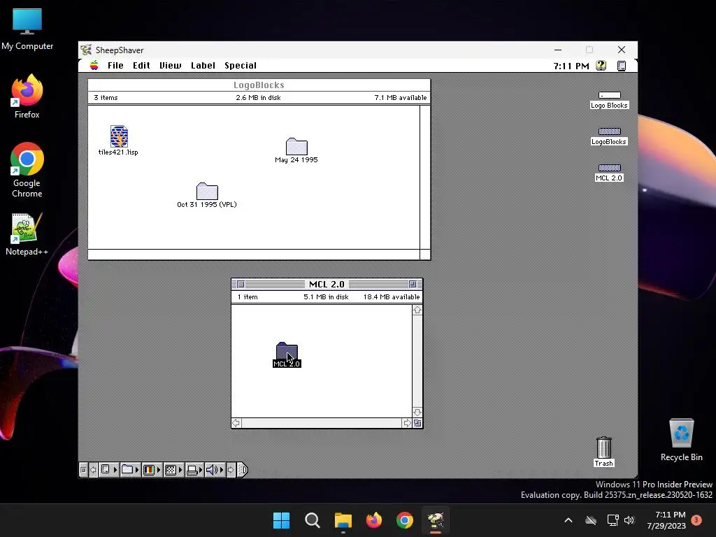This screenshot has height=537, width=716.
Task: Click the MCL 2.0 window title
Action: (327, 284)
